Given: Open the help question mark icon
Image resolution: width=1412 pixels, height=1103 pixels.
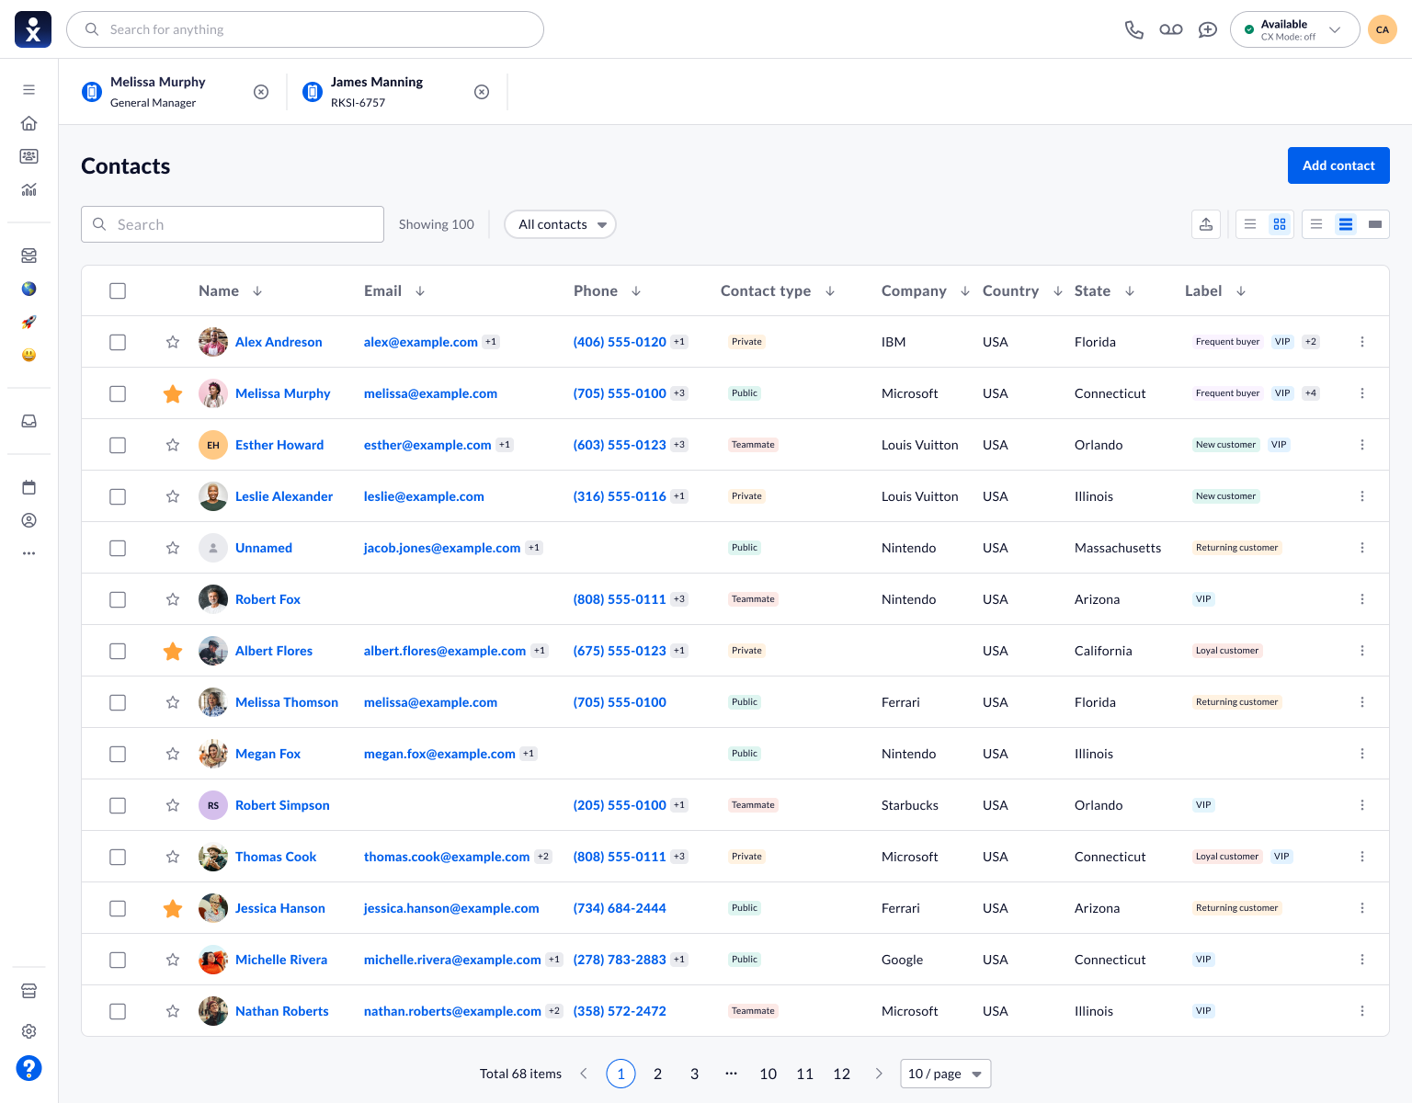Looking at the screenshot, I should [29, 1068].
